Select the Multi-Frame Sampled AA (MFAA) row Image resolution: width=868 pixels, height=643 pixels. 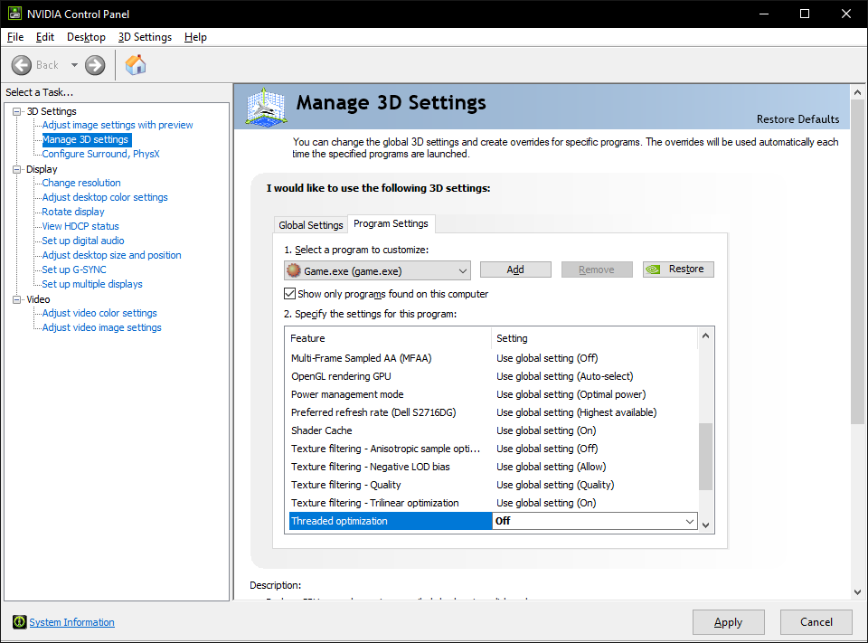point(493,358)
